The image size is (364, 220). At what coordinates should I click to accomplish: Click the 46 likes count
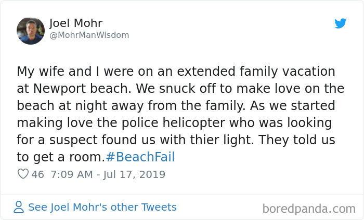pos(38,174)
